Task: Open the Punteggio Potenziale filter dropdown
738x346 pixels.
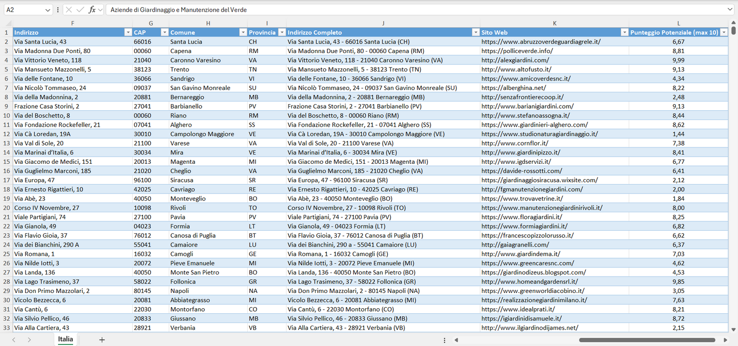Action: 723,33
